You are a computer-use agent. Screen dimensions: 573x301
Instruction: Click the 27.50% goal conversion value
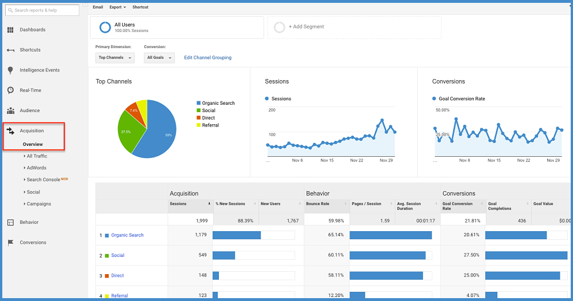pos(472,255)
